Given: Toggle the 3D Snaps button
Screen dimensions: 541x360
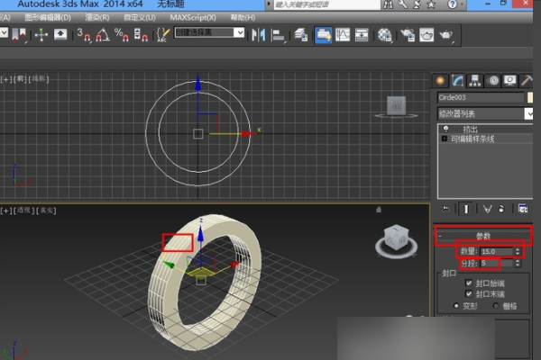Looking at the screenshot, I should click(84, 35).
